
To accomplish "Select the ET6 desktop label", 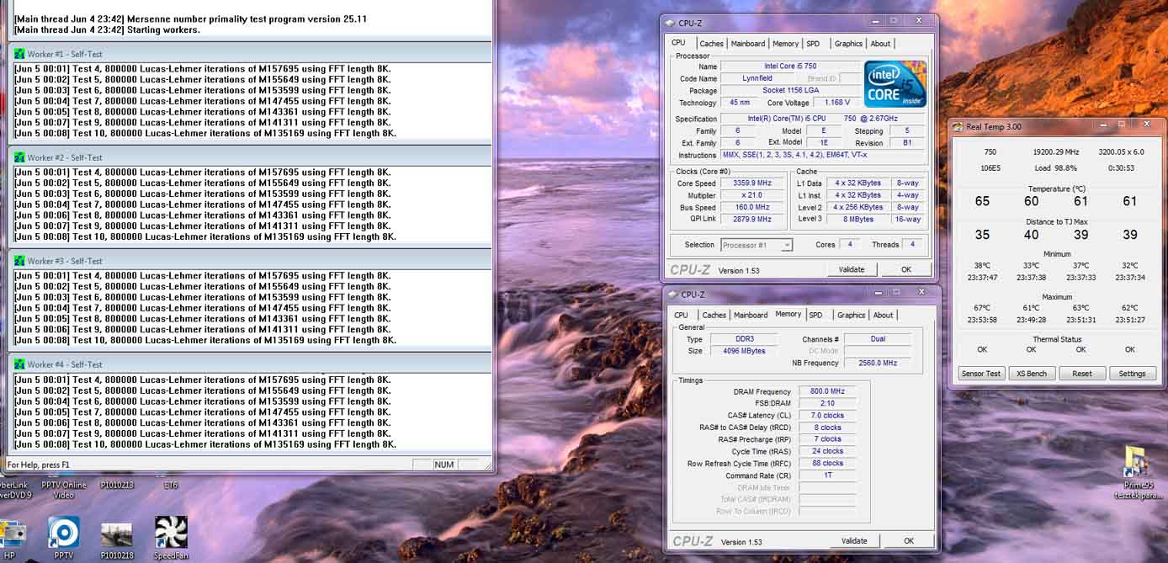I will (171, 485).
